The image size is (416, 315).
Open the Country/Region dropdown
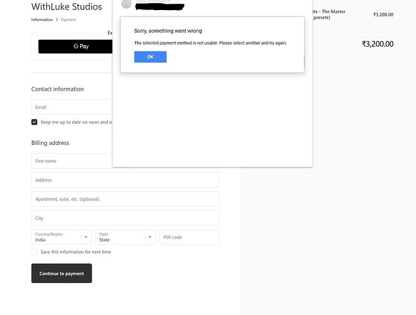point(62,237)
